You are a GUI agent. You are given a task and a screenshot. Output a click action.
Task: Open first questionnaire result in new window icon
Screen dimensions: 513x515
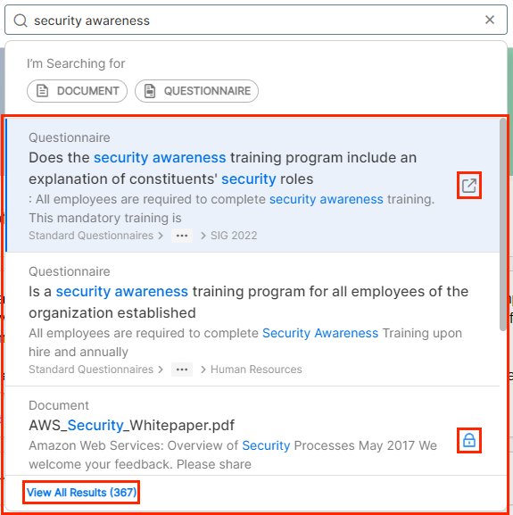click(469, 186)
